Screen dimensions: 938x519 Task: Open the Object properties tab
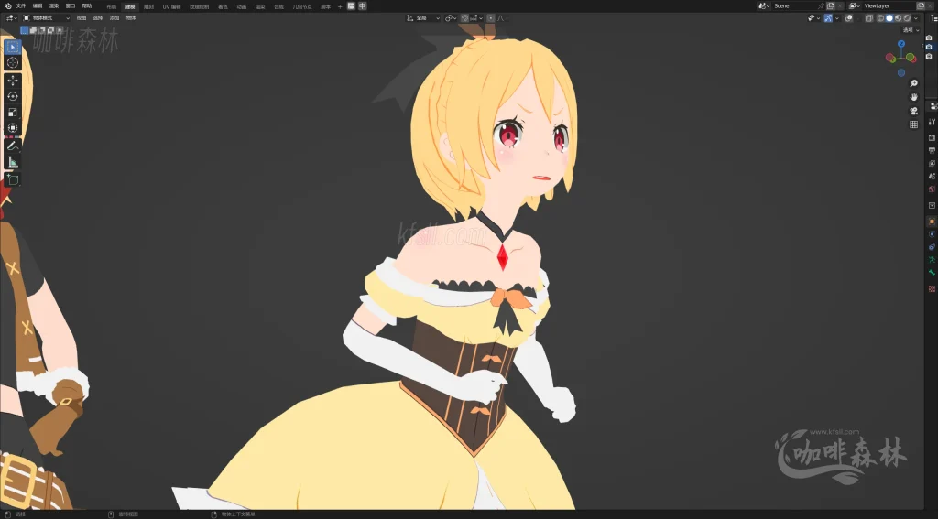932,222
